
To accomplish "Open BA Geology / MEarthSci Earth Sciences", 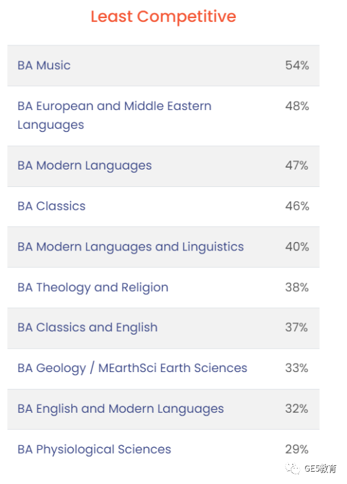I will coord(132,368).
